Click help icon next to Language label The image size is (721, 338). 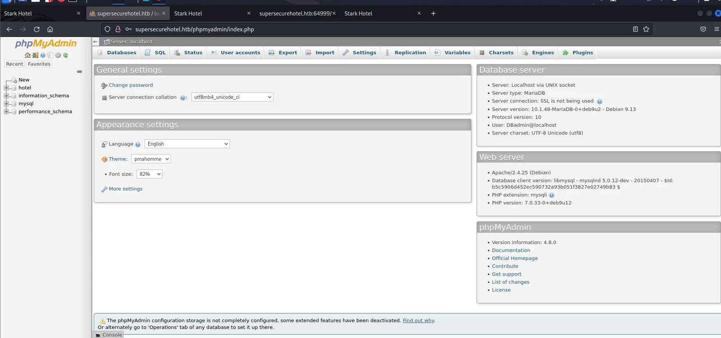[x=138, y=145]
